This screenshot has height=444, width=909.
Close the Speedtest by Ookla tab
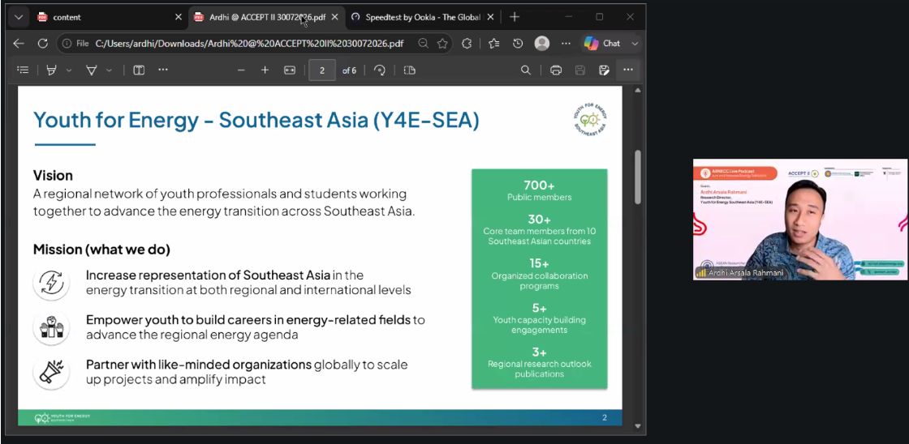(490, 17)
